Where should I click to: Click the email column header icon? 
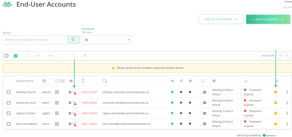[105, 81]
